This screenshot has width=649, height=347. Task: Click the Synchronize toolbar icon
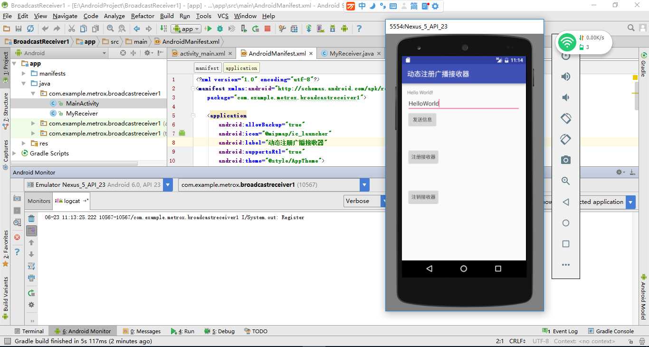tap(30, 29)
